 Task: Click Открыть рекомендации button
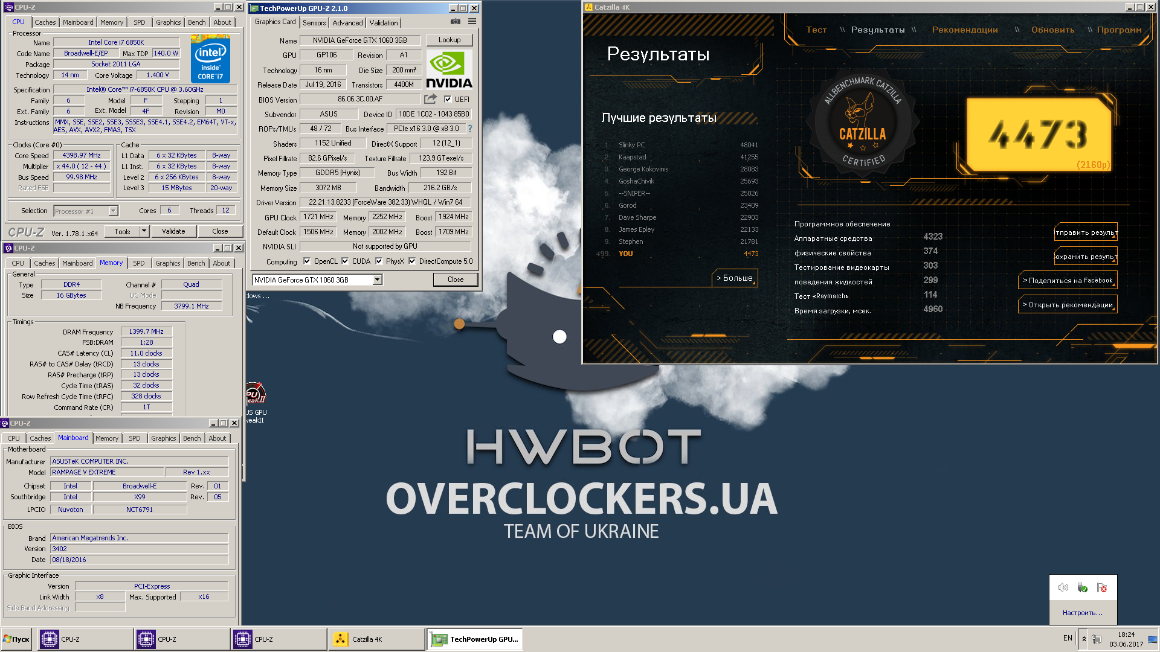[x=1068, y=305]
